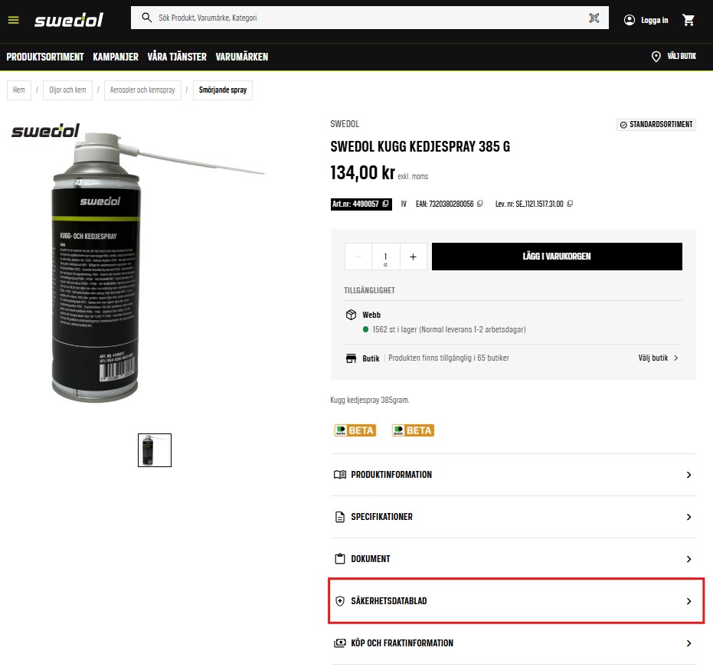The height and width of the screenshot is (667, 713).
Task: Click the barcode scanner icon in search bar
Action: 594,18
